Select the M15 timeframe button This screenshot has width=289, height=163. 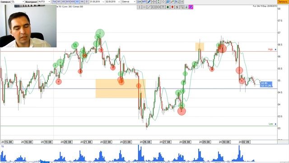point(68,2)
